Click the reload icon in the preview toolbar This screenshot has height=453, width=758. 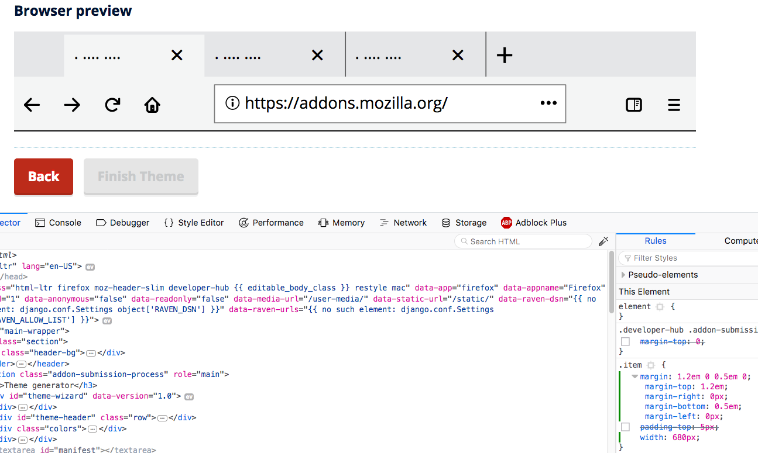click(x=112, y=105)
